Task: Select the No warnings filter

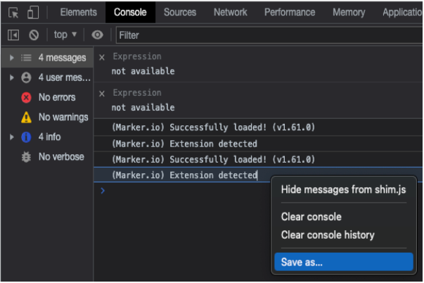Action: [63, 117]
